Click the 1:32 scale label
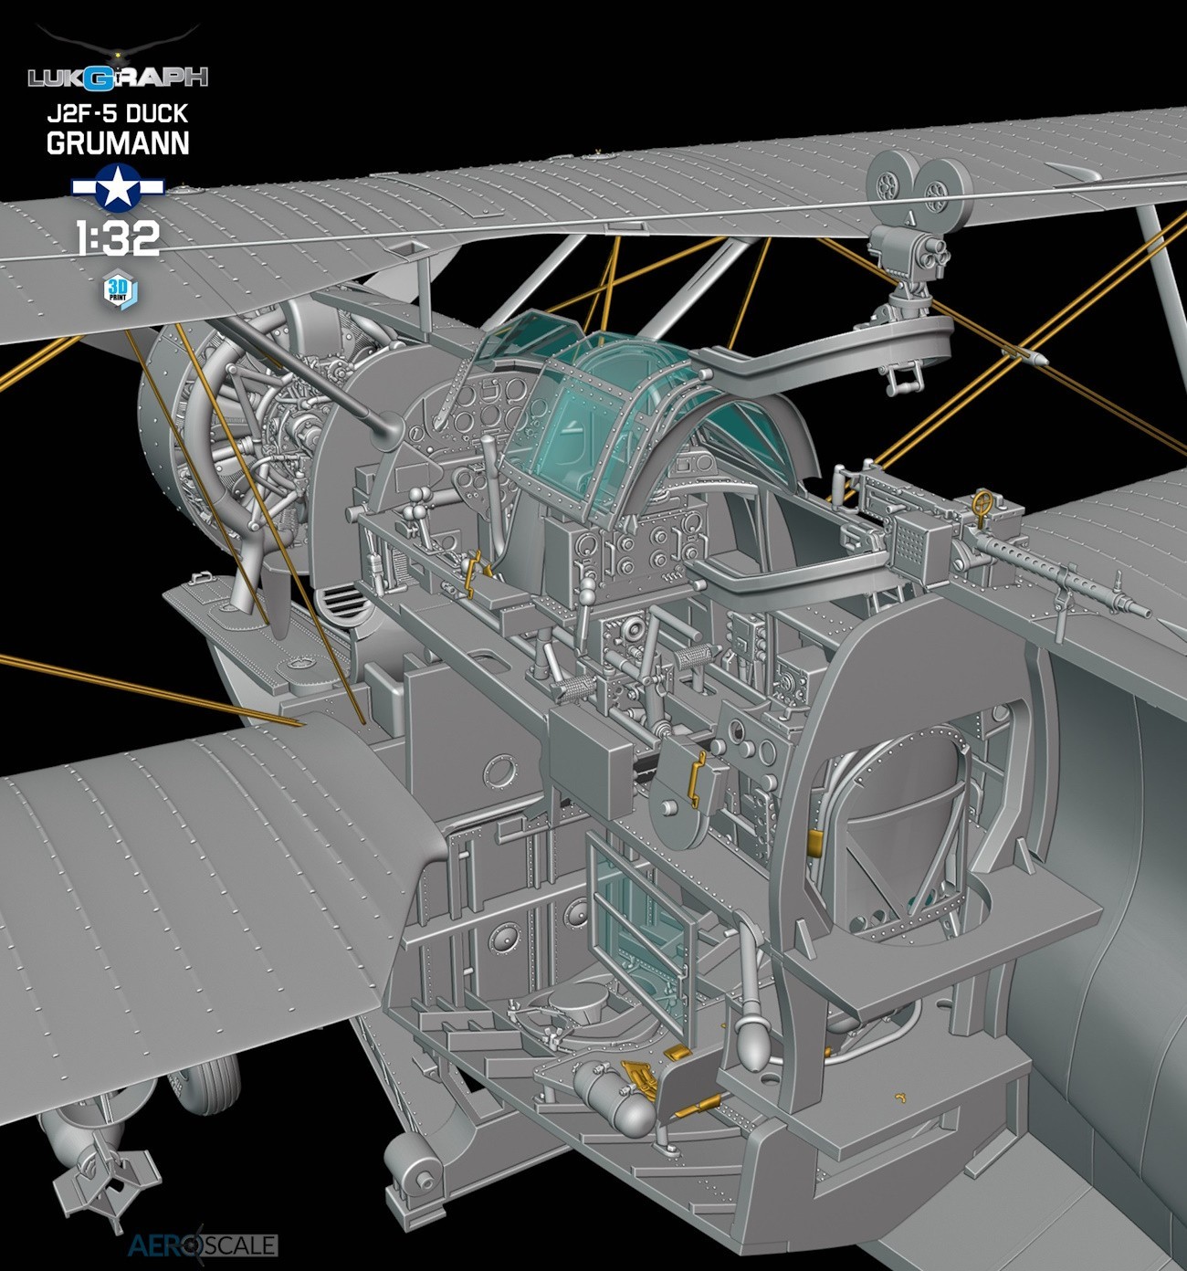This screenshot has width=1187, height=1271. click(118, 239)
